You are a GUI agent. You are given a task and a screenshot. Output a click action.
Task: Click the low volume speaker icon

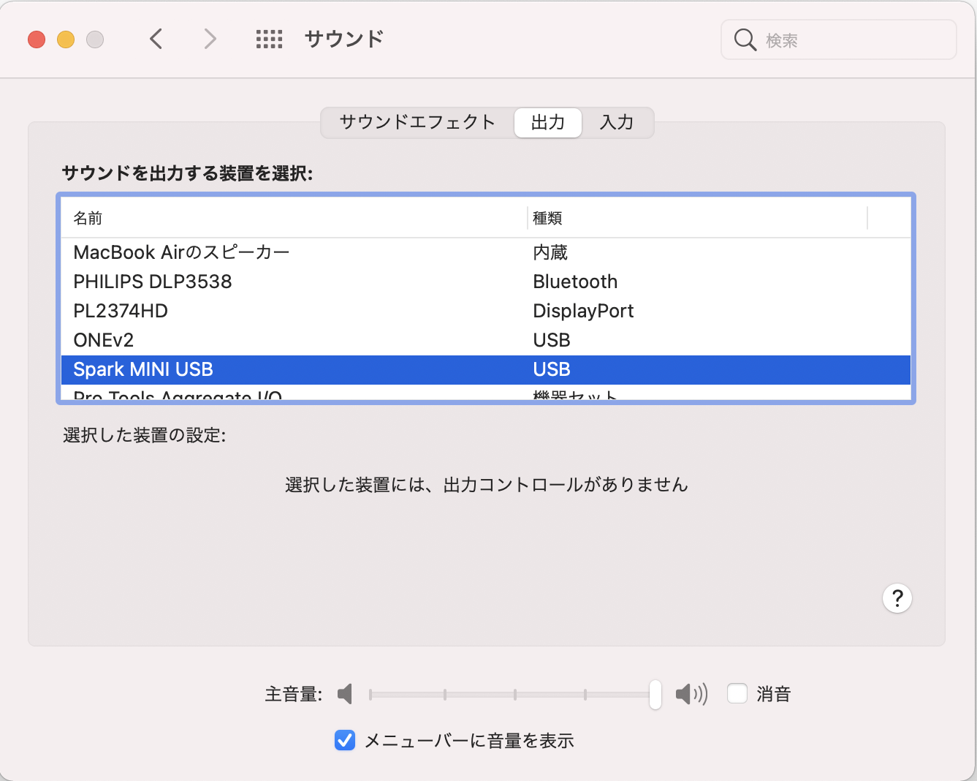click(x=345, y=694)
